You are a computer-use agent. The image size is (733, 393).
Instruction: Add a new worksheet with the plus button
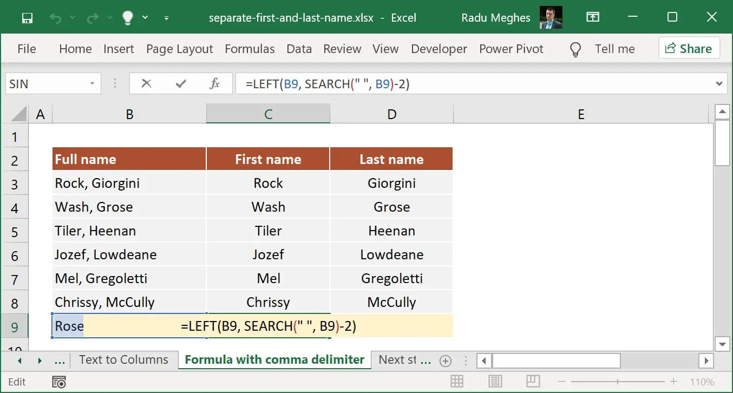[445, 359]
